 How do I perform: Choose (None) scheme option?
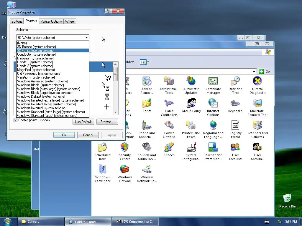pyautogui.click(x=52, y=43)
